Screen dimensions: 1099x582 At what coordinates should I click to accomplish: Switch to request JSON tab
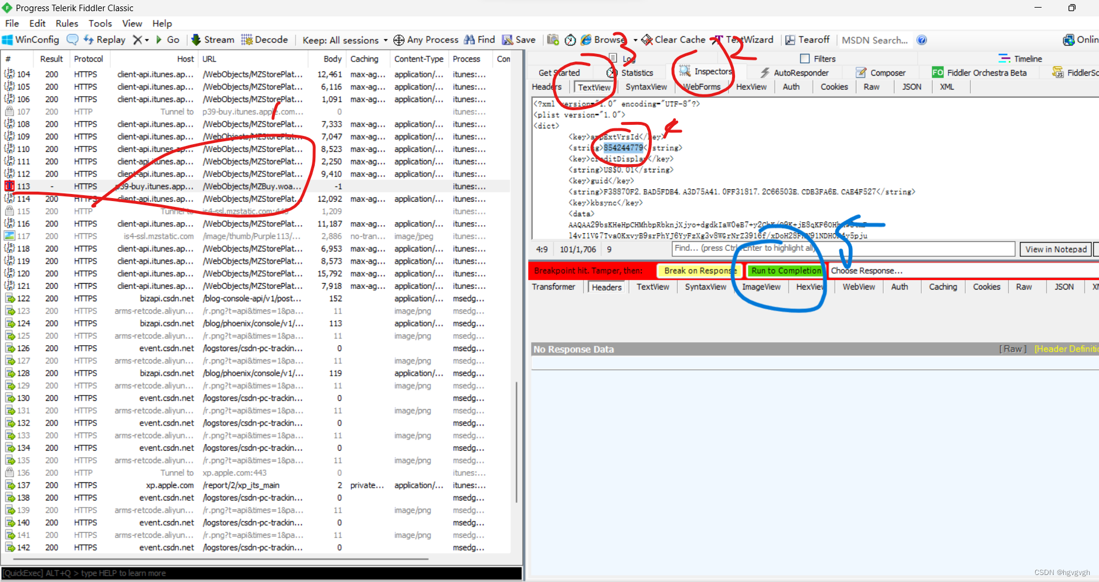(911, 87)
